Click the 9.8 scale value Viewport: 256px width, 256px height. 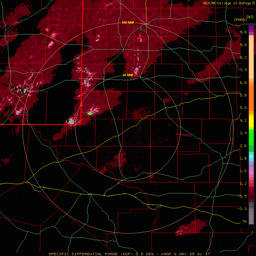(x=243, y=32)
